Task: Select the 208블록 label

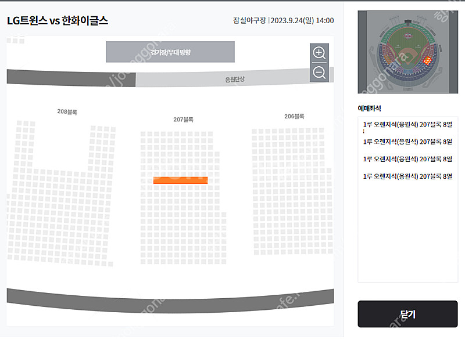Action: click(x=67, y=111)
